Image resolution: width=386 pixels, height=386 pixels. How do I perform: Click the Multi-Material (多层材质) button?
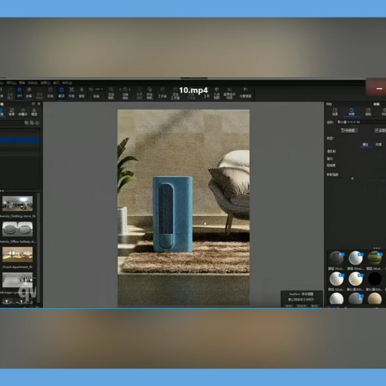380,129
